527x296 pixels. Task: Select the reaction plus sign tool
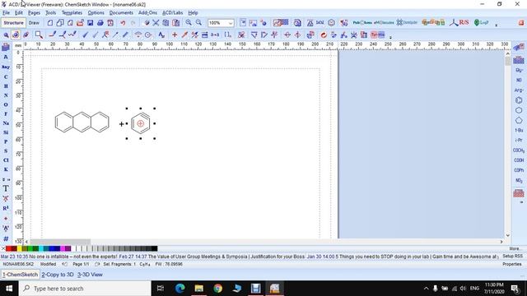[x=175, y=35]
